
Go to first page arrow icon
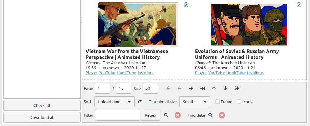click(168, 88)
